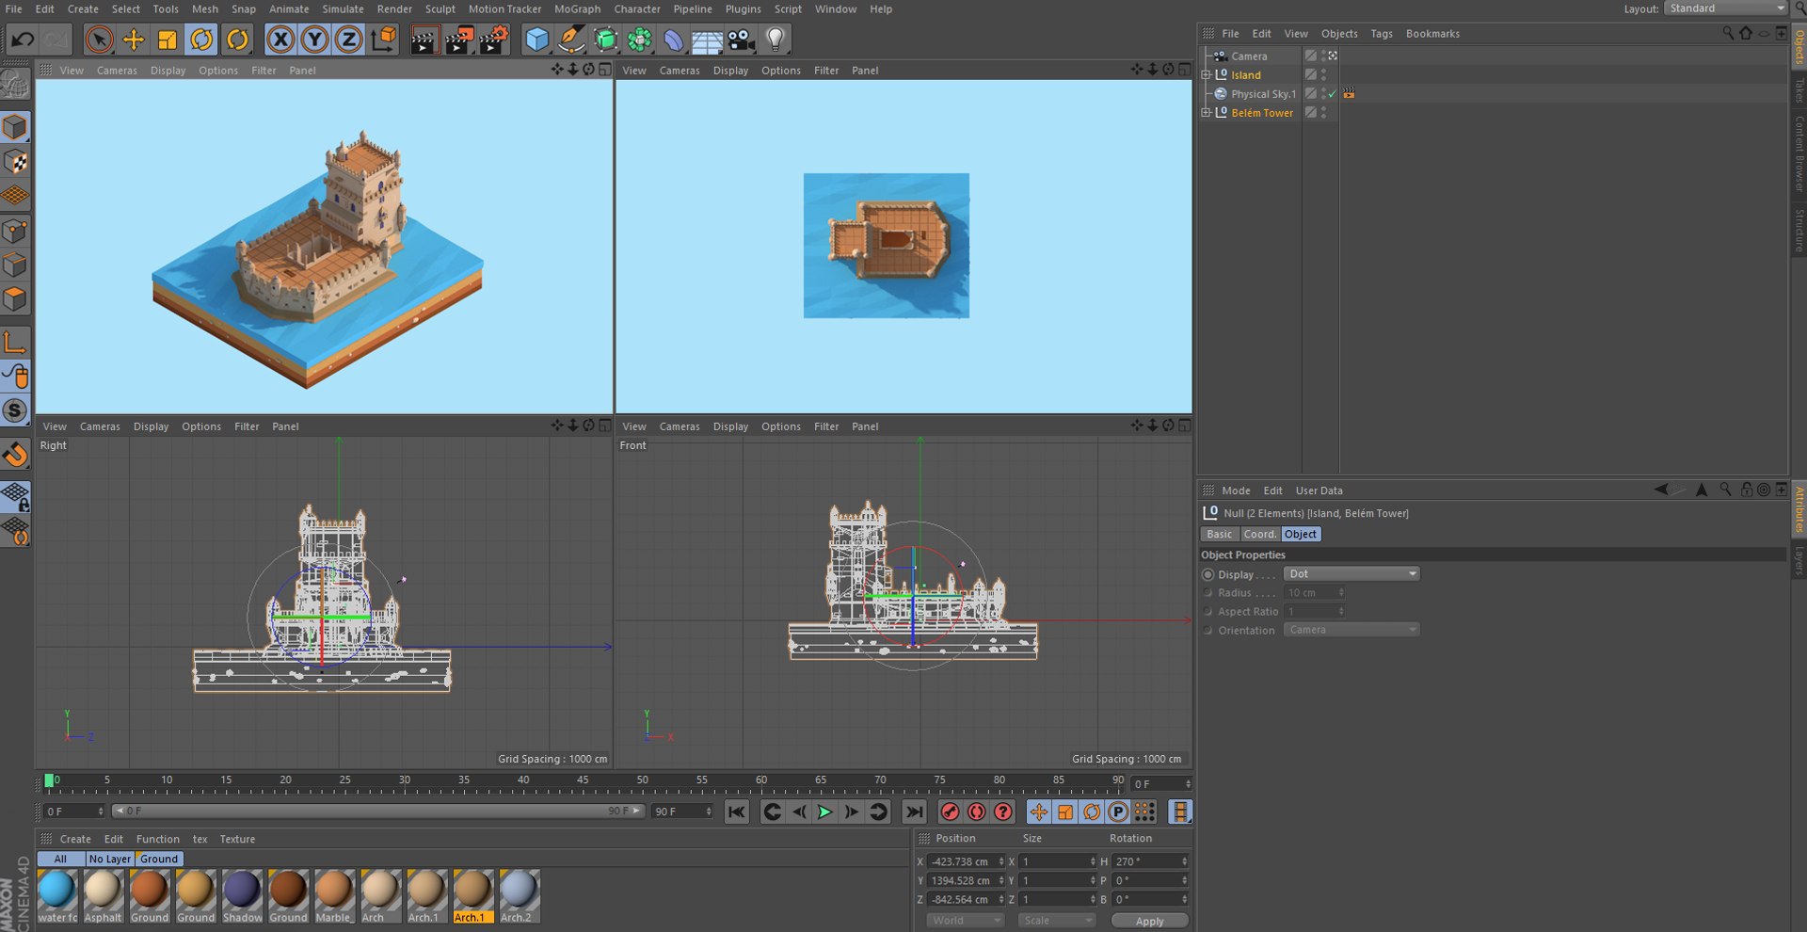Render the active view

coord(424,40)
